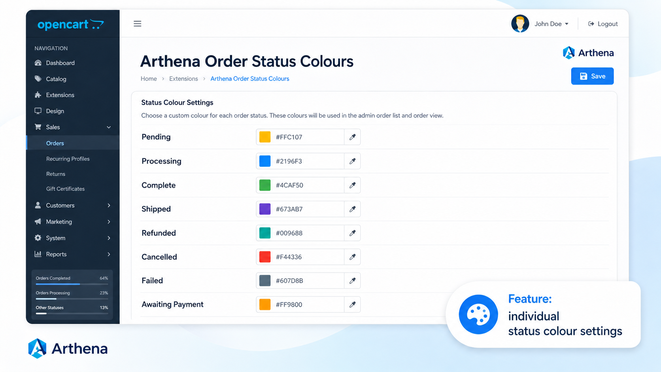Image resolution: width=661 pixels, height=372 pixels.
Task: Click the Save button
Action: click(592, 76)
